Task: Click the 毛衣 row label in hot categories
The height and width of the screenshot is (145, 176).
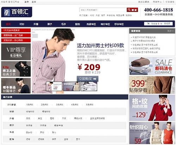Action: pyautogui.click(x=12, y=132)
